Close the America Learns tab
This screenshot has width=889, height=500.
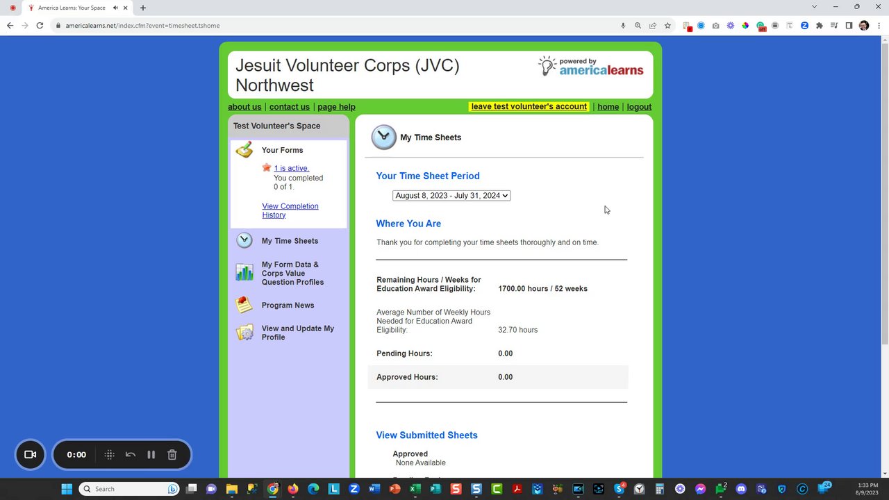coord(126,8)
